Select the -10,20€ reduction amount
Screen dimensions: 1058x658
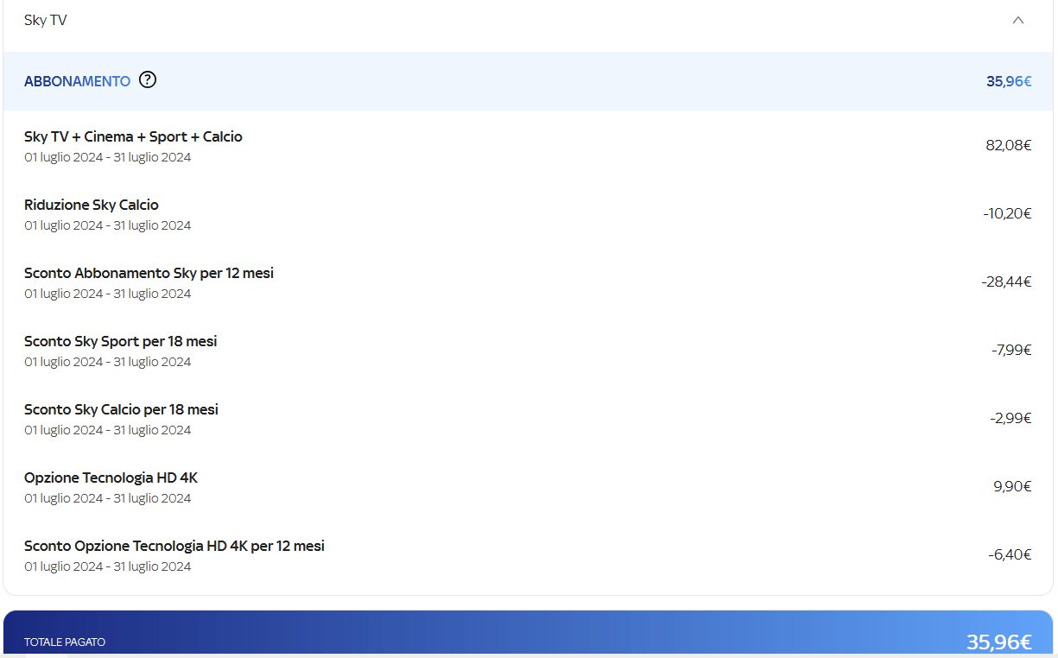(1007, 213)
